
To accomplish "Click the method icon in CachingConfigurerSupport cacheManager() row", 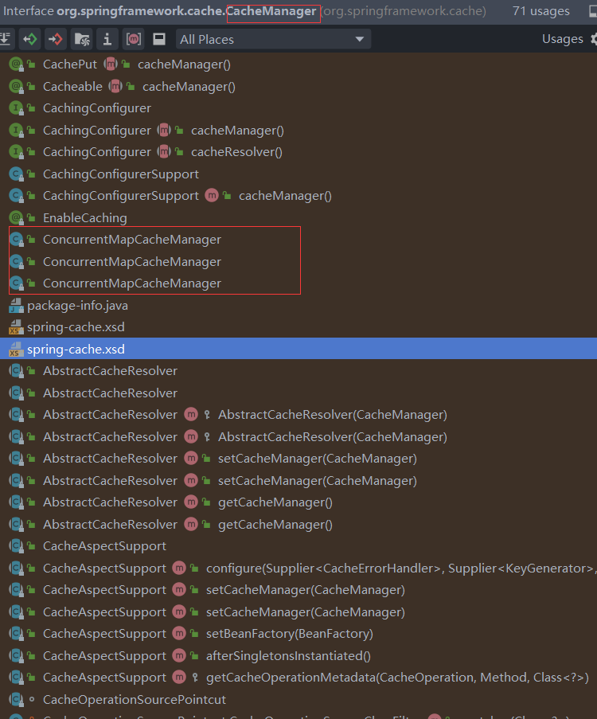I will pos(212,195).
